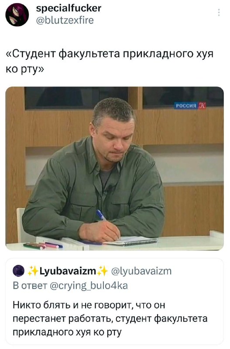Image resolution: width=230 pixels, height=349 pixels.
Task: Select the main tweet text «Студент факультета»
Action: (x=109, y=62)
